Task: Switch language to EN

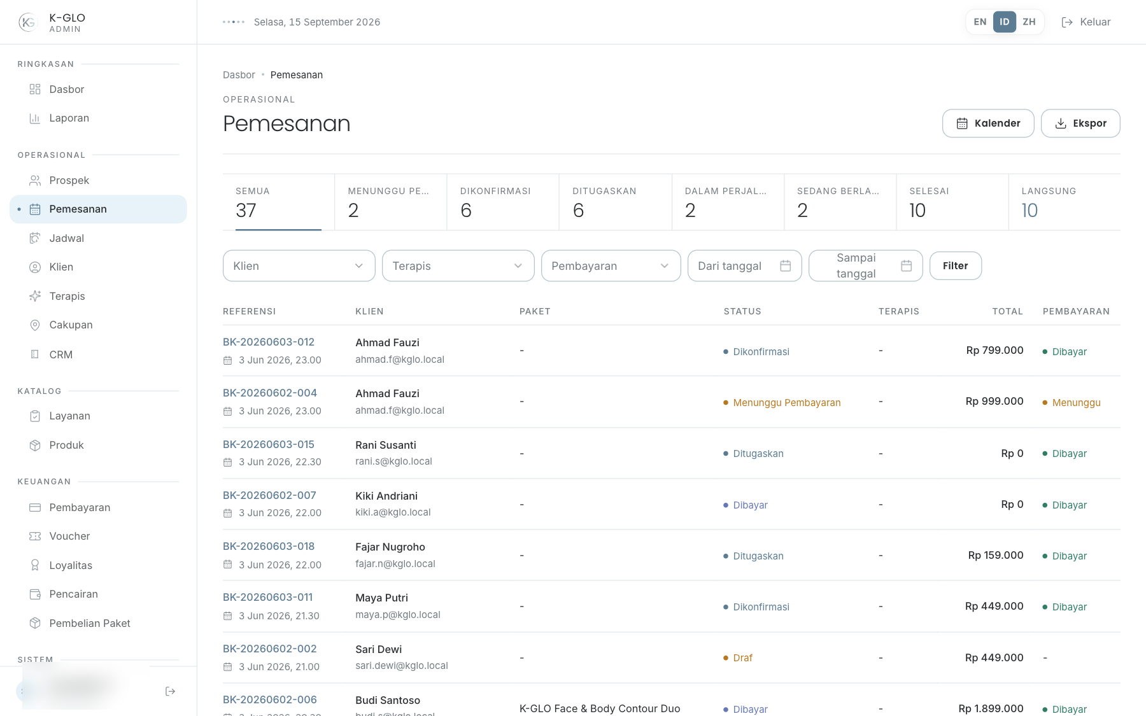Action: coord(980,22)
